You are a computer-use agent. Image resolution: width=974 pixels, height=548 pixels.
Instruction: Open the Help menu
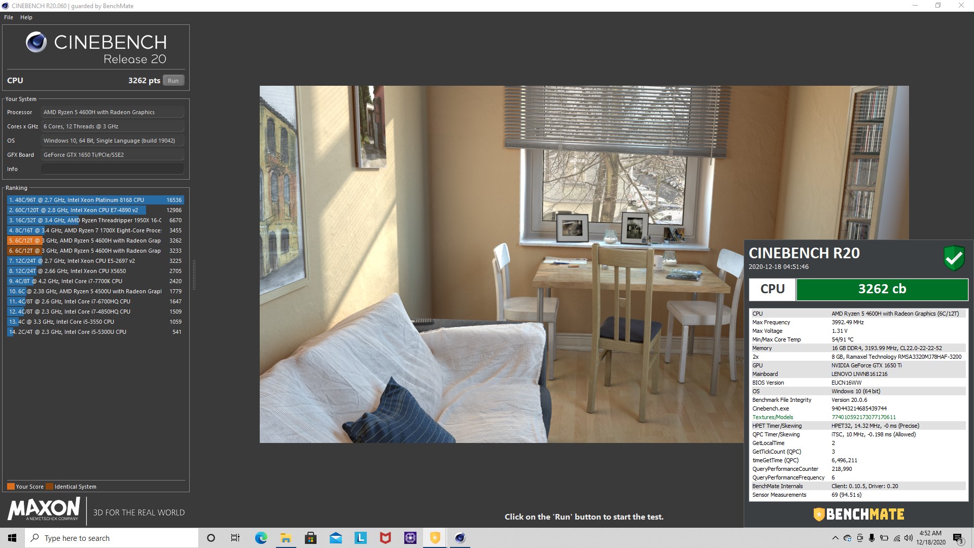point(26,17)
